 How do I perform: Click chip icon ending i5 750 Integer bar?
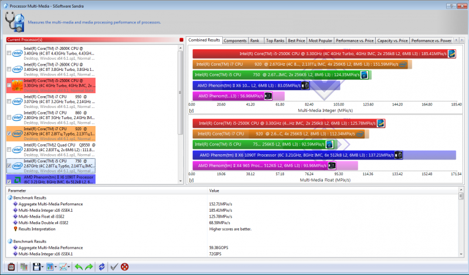(364, 75)
